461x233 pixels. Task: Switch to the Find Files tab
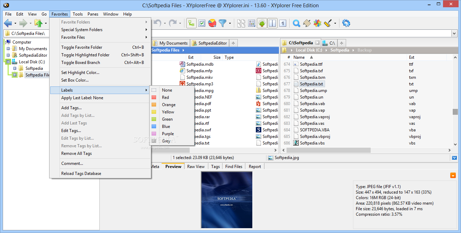[x=234, y=167]
